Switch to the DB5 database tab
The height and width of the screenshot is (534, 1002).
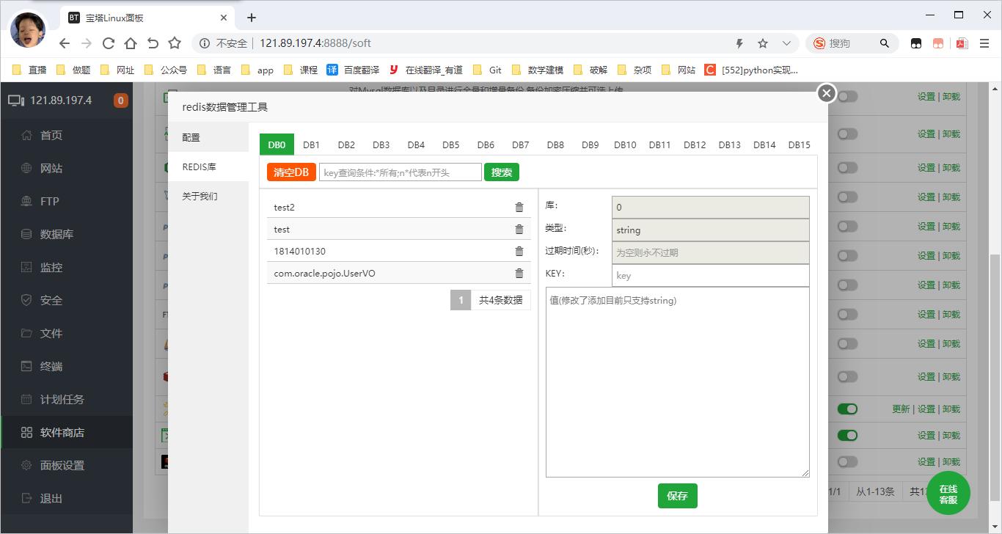point(451,145)
